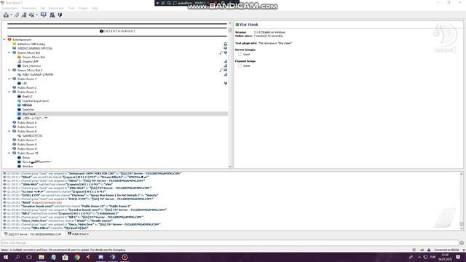Click the orange Greens Music Bot user icon
The image size is (466, 262).
pos(20,57)
